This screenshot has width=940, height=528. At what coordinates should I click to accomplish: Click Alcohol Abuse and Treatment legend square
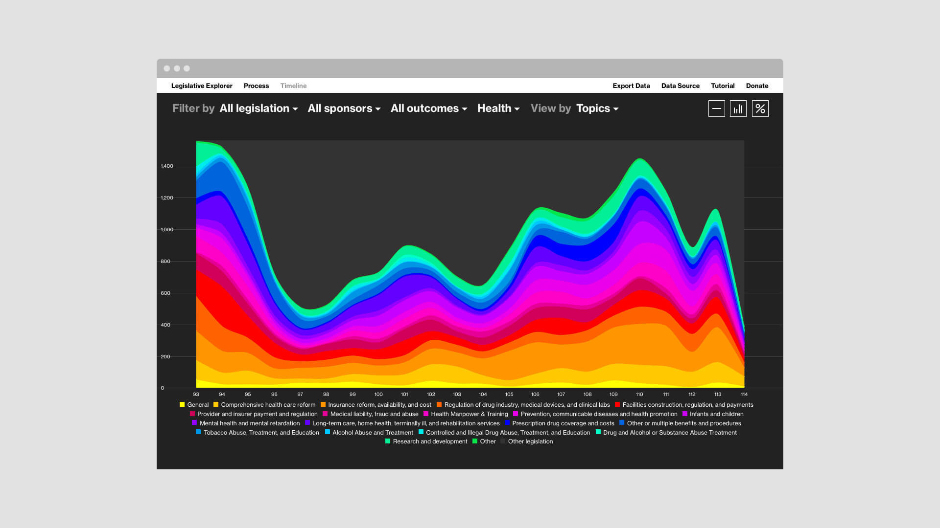click(x=328, y=432)
